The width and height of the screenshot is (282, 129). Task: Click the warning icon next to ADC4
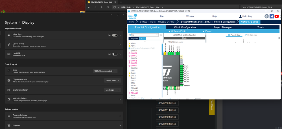click(x=130, y=43)
